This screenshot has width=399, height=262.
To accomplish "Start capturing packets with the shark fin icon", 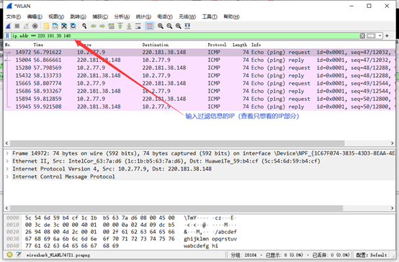I will tap(9, 26).
